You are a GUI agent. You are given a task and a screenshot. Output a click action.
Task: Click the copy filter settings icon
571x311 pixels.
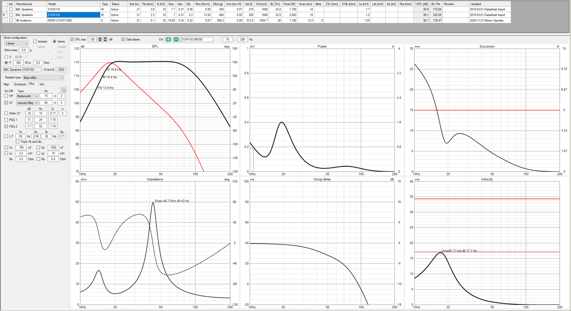pos(63,90)
